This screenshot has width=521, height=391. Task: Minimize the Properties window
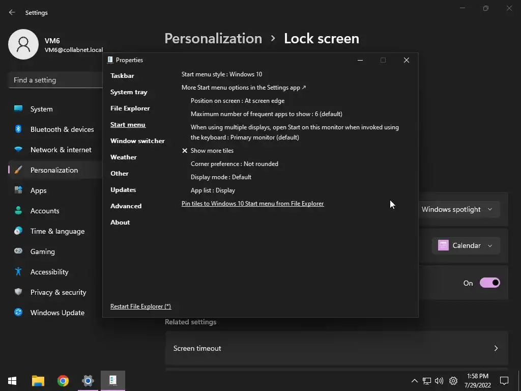[x=360, y=60]
